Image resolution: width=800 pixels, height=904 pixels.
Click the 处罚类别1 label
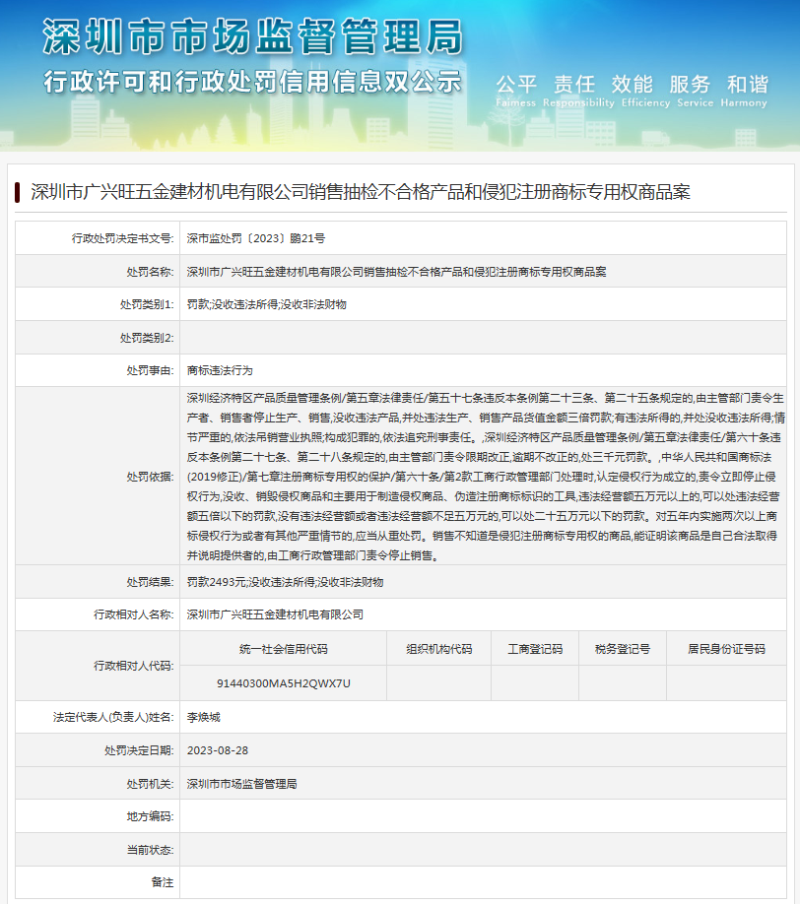(x=147, y=304)
